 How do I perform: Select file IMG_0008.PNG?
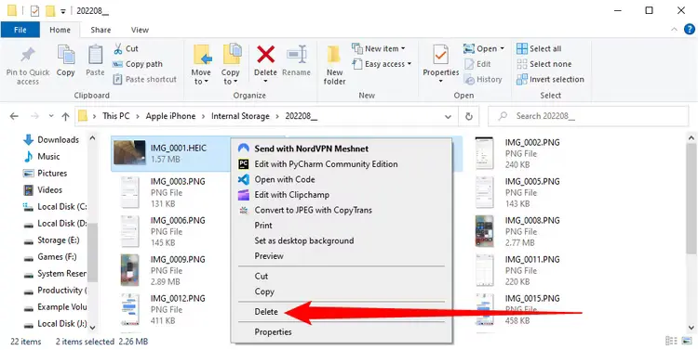[517, 231]
